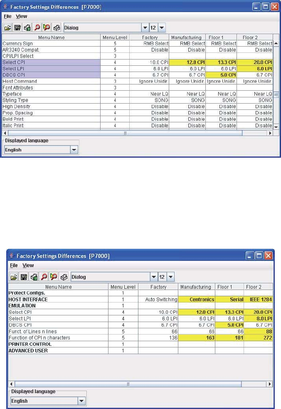The height and width of the screenshot is (409, 281).
Task: Select the AR3240 Compat. row
Action: tap(137, 50)
